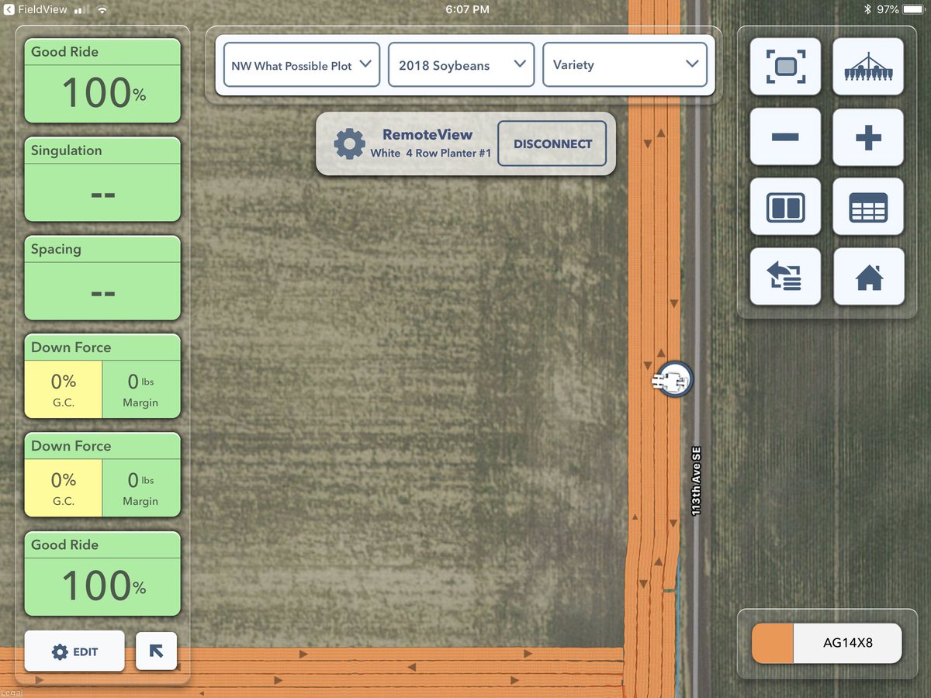This screenshot has width=931, height=698.
Task: Tap the back-to-list arrow icon
Action: tap(785, 277)
